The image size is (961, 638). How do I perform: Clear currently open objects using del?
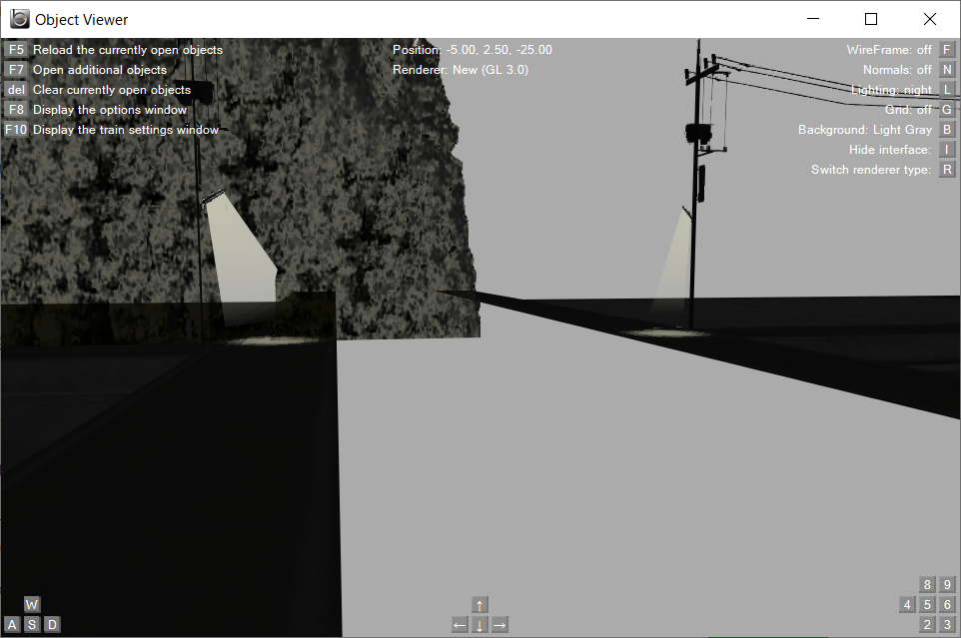(x=14, y=89)
